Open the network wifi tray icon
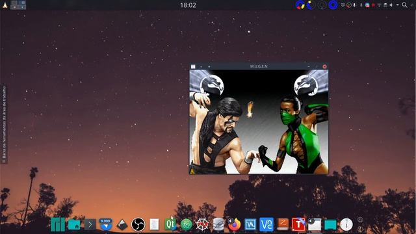 pyautogui.click(x=380, y=5)
